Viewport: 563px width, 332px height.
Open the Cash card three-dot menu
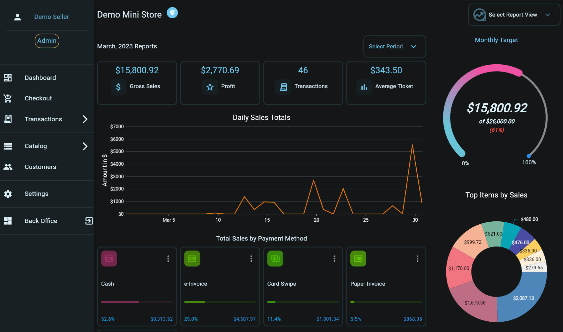(x=168, y=259)
